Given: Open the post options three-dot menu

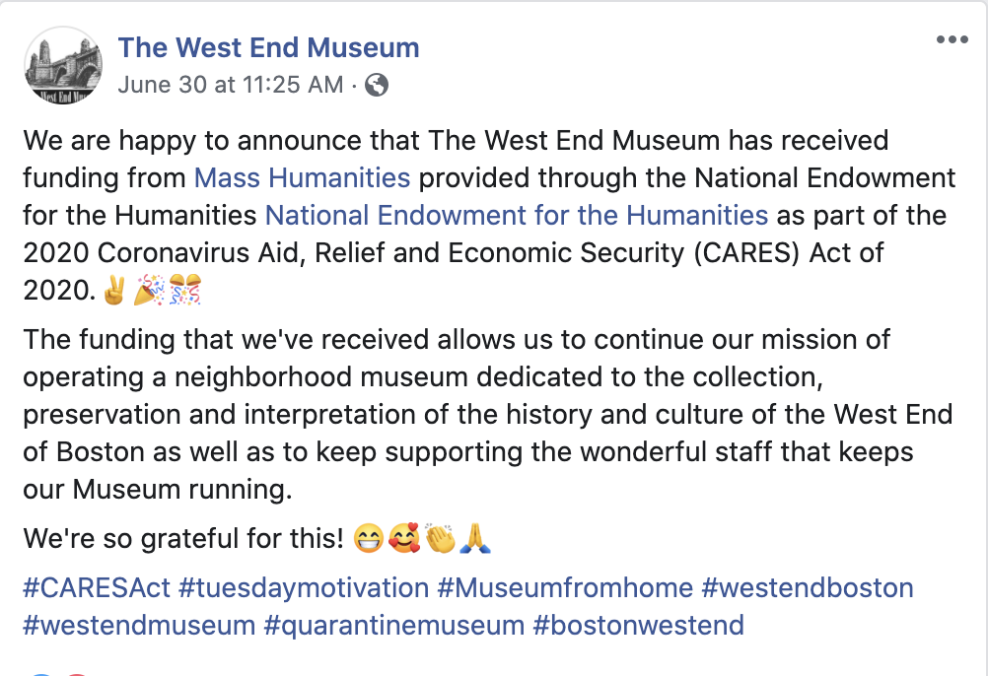Looking at the screenshot, I should (952, 40).
